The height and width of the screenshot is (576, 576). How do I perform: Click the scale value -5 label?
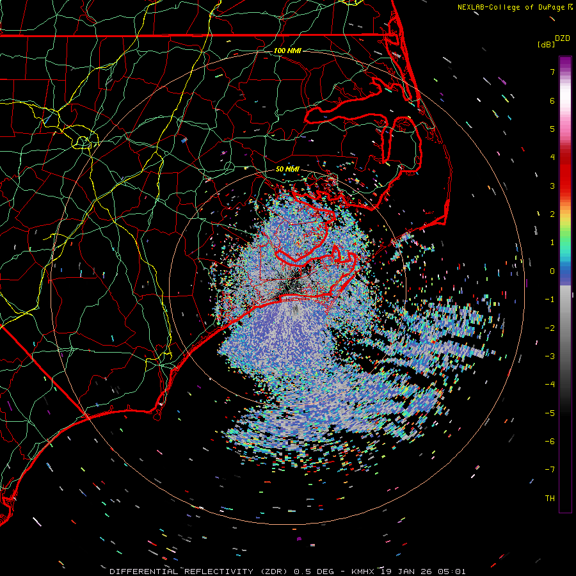[x=550, y=413]
